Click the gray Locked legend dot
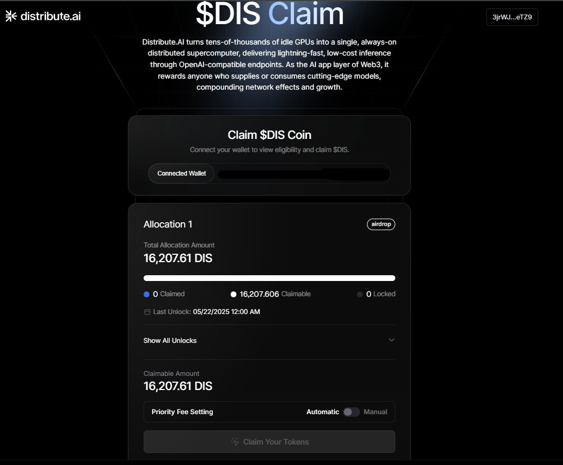This screenshot has height=465, width=563. click(360, 295)
